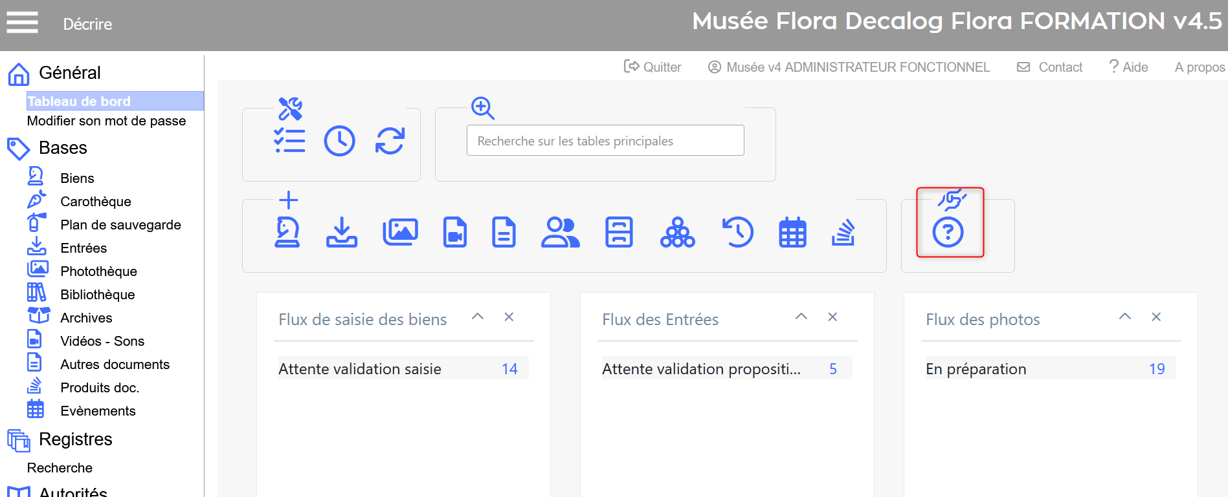The image size is (1228, 497).
Task: Open Recherche under Registres
Action: 60,468
